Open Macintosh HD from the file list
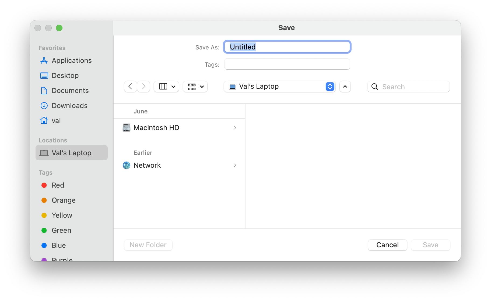Image resolution: width=491 pixels, height=301 pixels. click(x=156, y=128)
